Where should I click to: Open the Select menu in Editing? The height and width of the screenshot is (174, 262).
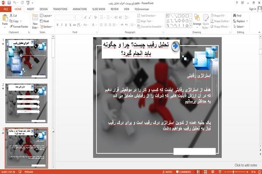coord(239,27)
